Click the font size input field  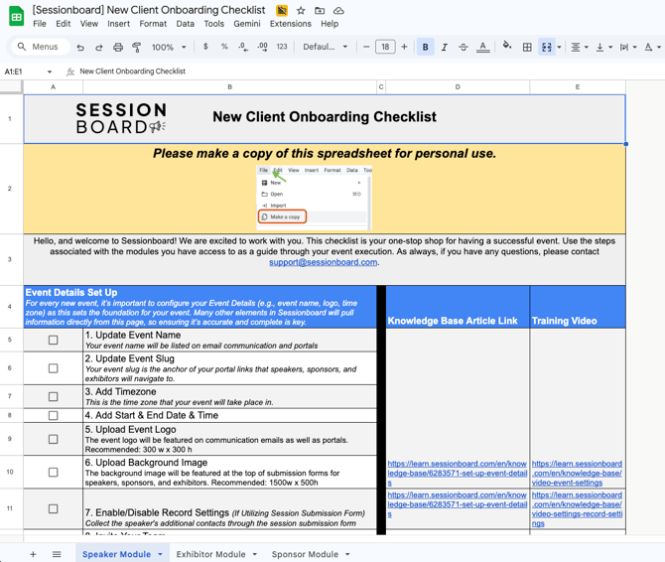(x=385, y=47)
